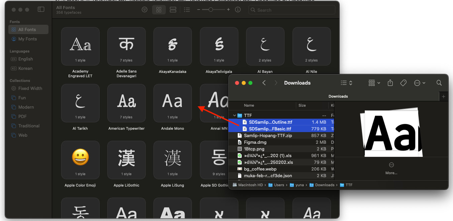453x221 pixels.
Task: Open Finder group-by dropdown
Action: pyautogui.click(x=374, y=83)
